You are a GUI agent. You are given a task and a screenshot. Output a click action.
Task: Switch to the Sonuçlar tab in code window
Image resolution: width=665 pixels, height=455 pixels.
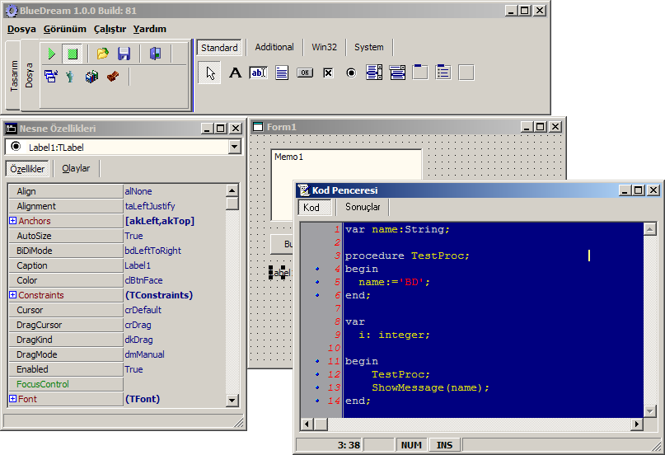pyautogui.click(x=363, y=207)
